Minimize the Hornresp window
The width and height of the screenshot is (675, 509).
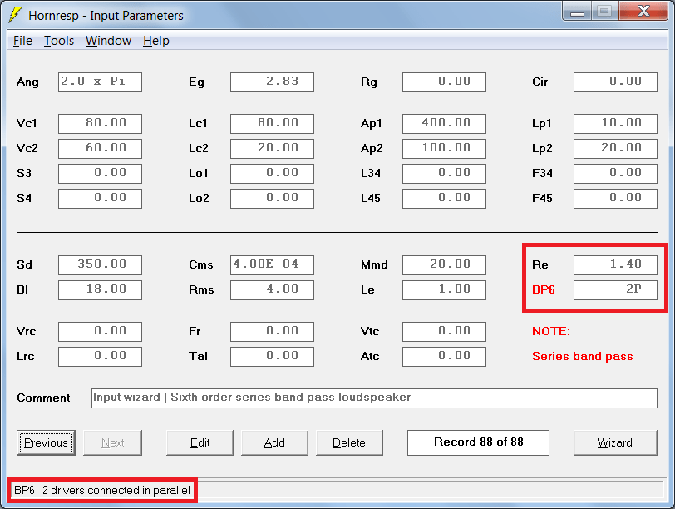point(577,12)
